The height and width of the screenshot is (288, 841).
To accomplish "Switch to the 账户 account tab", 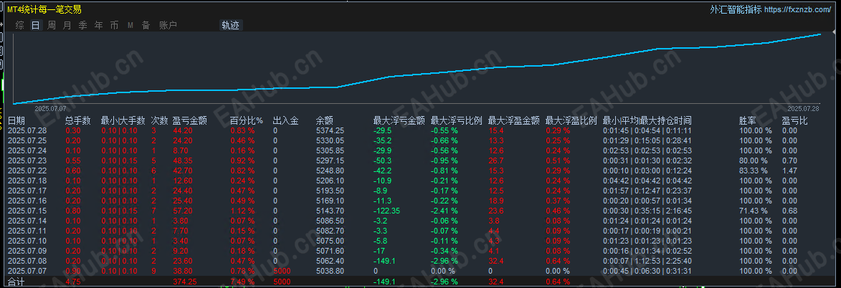I will (x=168, y=25).
